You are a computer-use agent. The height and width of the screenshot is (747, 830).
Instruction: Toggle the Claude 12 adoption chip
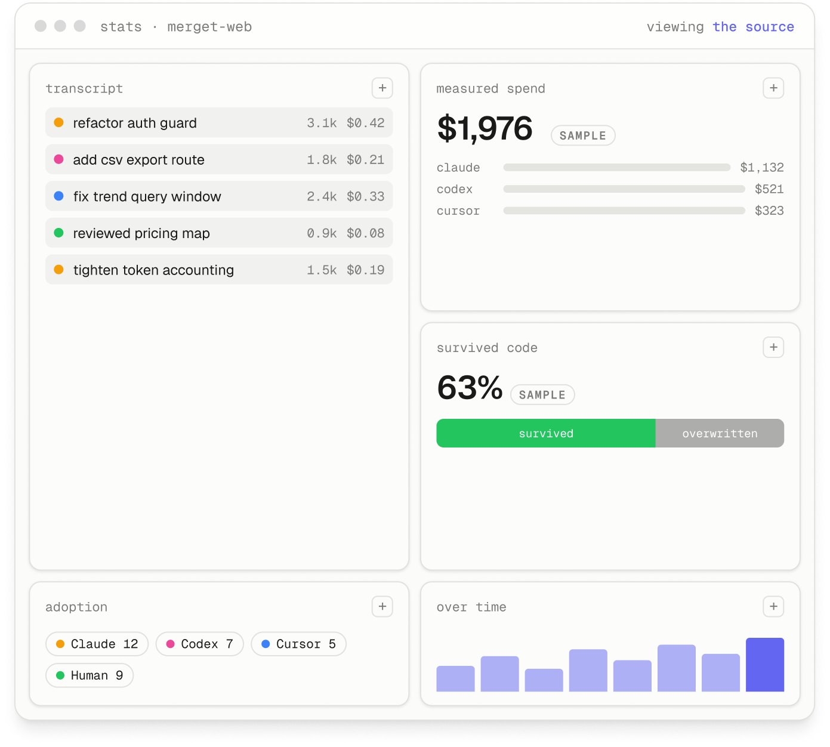(97, 644)
